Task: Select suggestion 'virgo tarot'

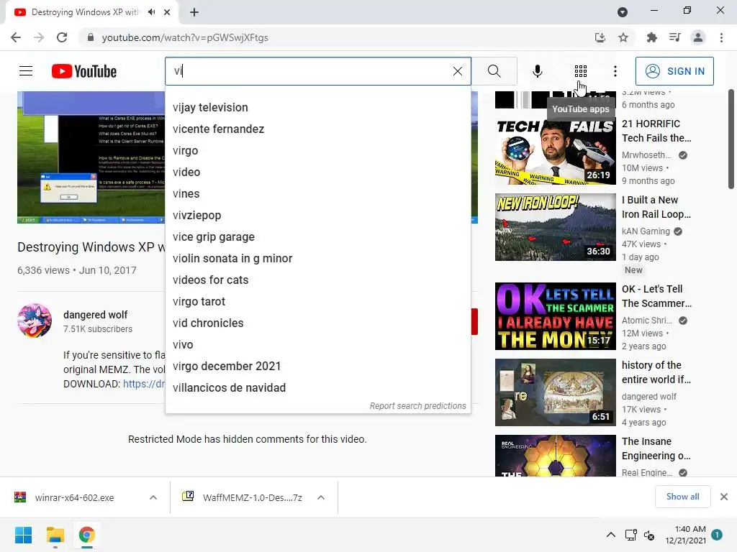Action: pyautogui.click(x=317, y=302)
